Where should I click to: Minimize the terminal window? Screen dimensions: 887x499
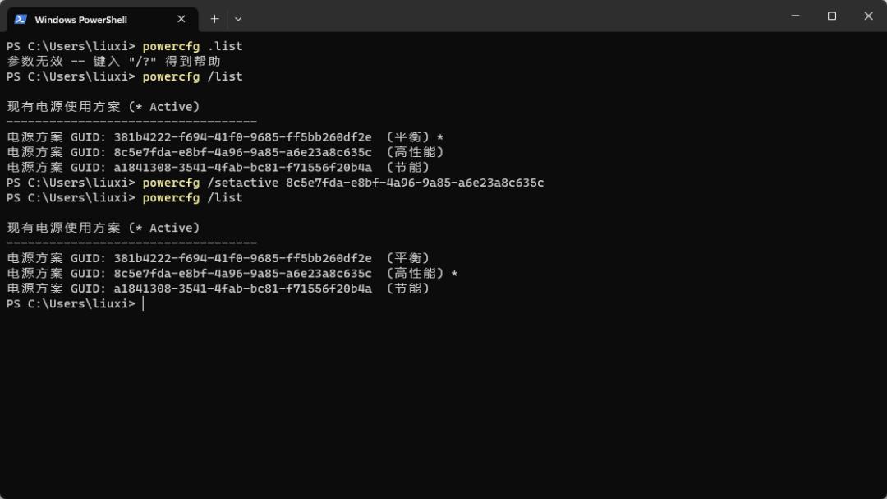tap(795, 16)
